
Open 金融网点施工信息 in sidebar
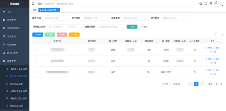[15, 91]
